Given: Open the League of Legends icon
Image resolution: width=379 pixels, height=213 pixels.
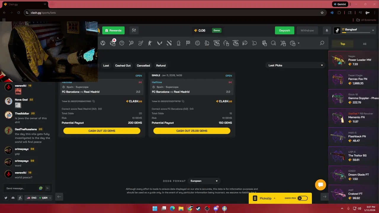Looking at the screenshot, I should click(x=207, y=43).
